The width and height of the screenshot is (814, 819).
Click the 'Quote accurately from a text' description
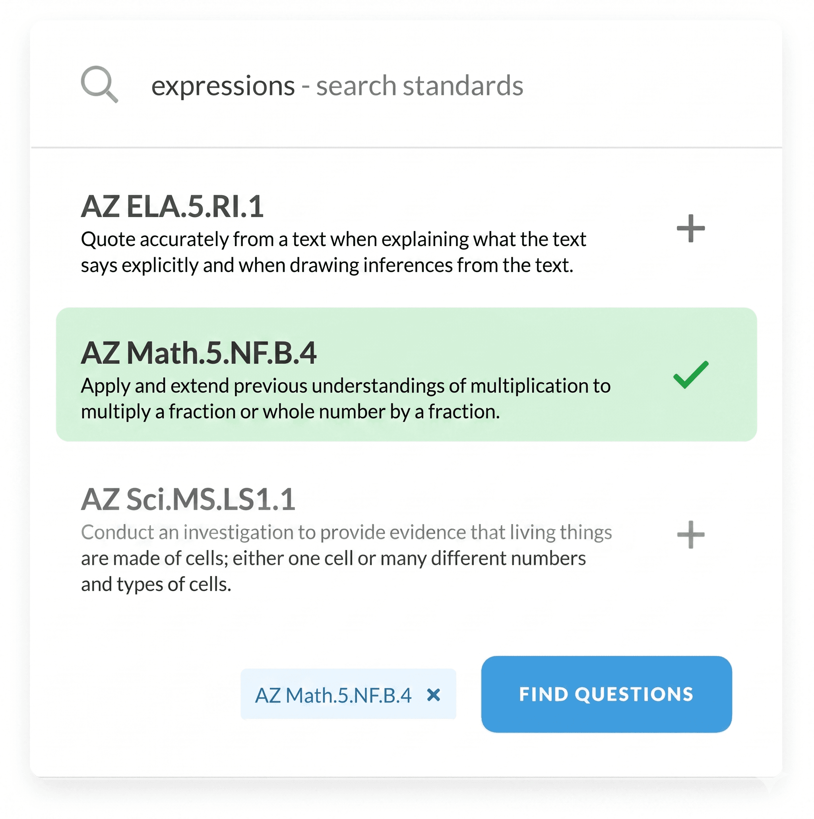333,252
